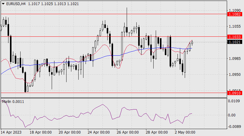This screenshot has height=136, width=244.
Task: Select the 1.1082 red price label
Action: tap(235, 14)
